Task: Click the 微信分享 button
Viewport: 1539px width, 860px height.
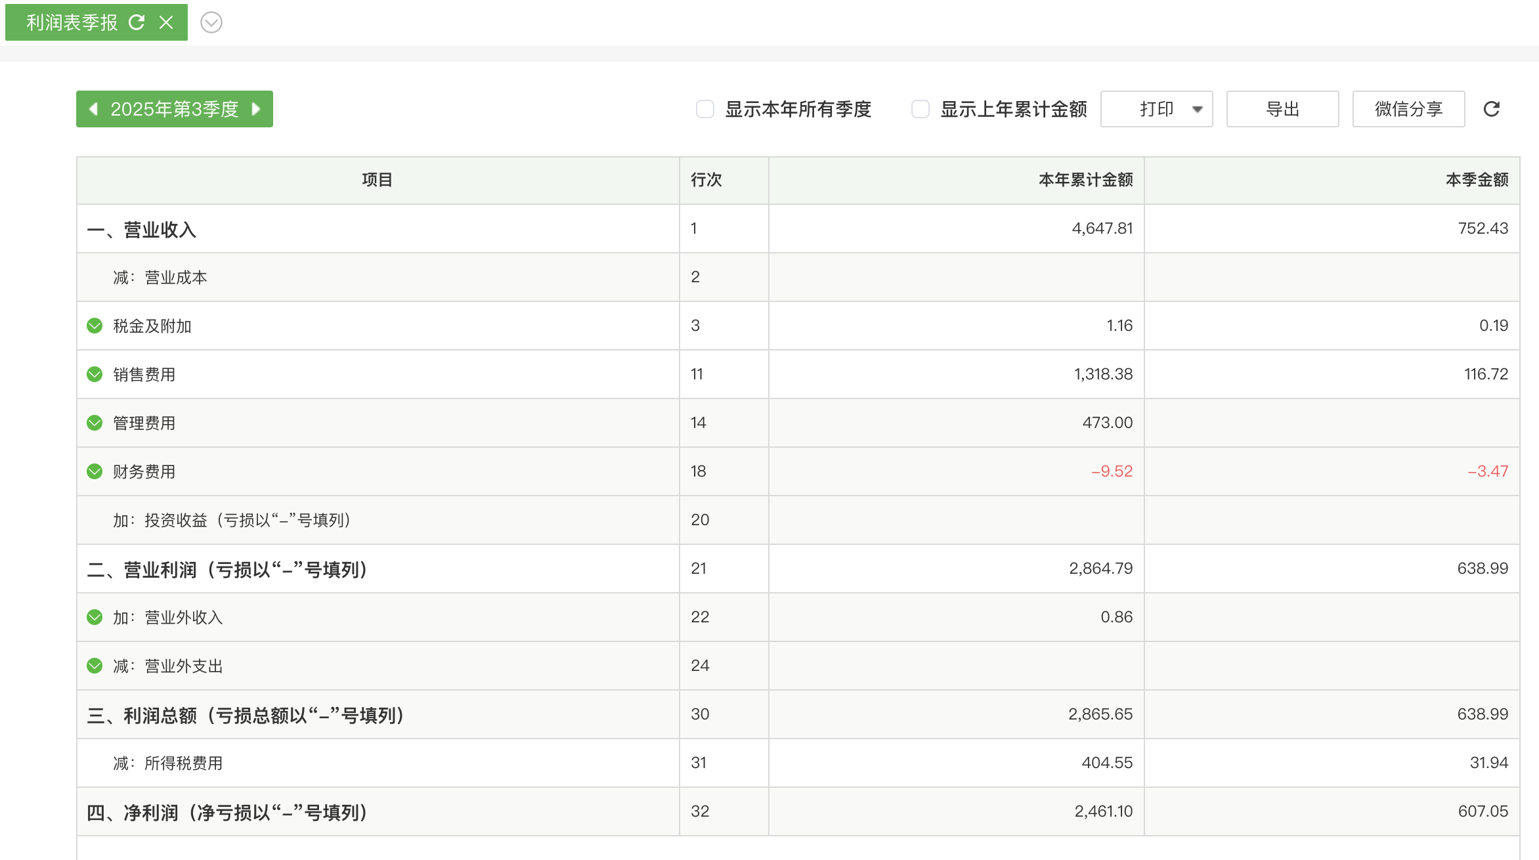Action: (x=1408, y=109)
